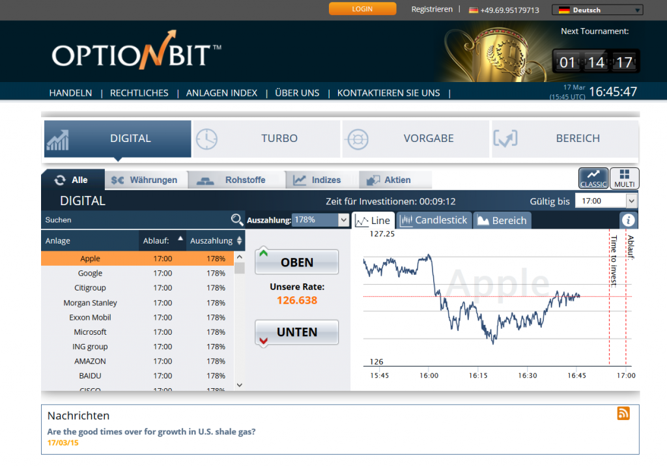This screenshot has width=667, height=467.
Task: Switch chart to Bereich area view
Action: pyautogui.click(x=502, y=220)
